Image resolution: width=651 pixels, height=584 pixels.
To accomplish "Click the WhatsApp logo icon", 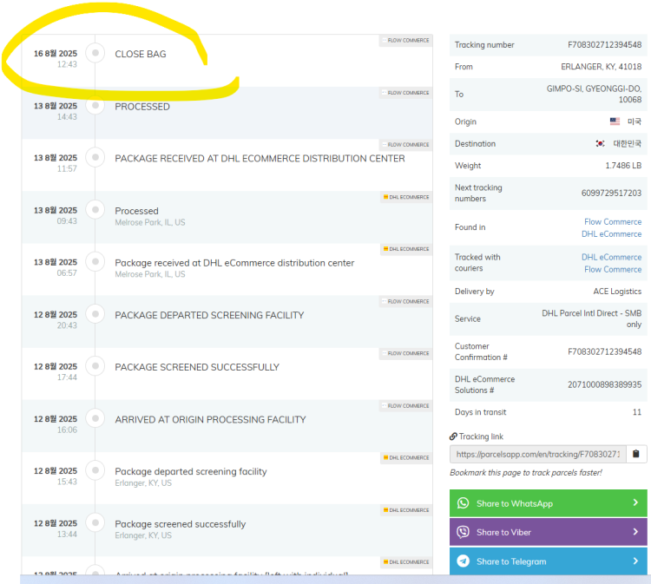I will [x=463, y=503].
